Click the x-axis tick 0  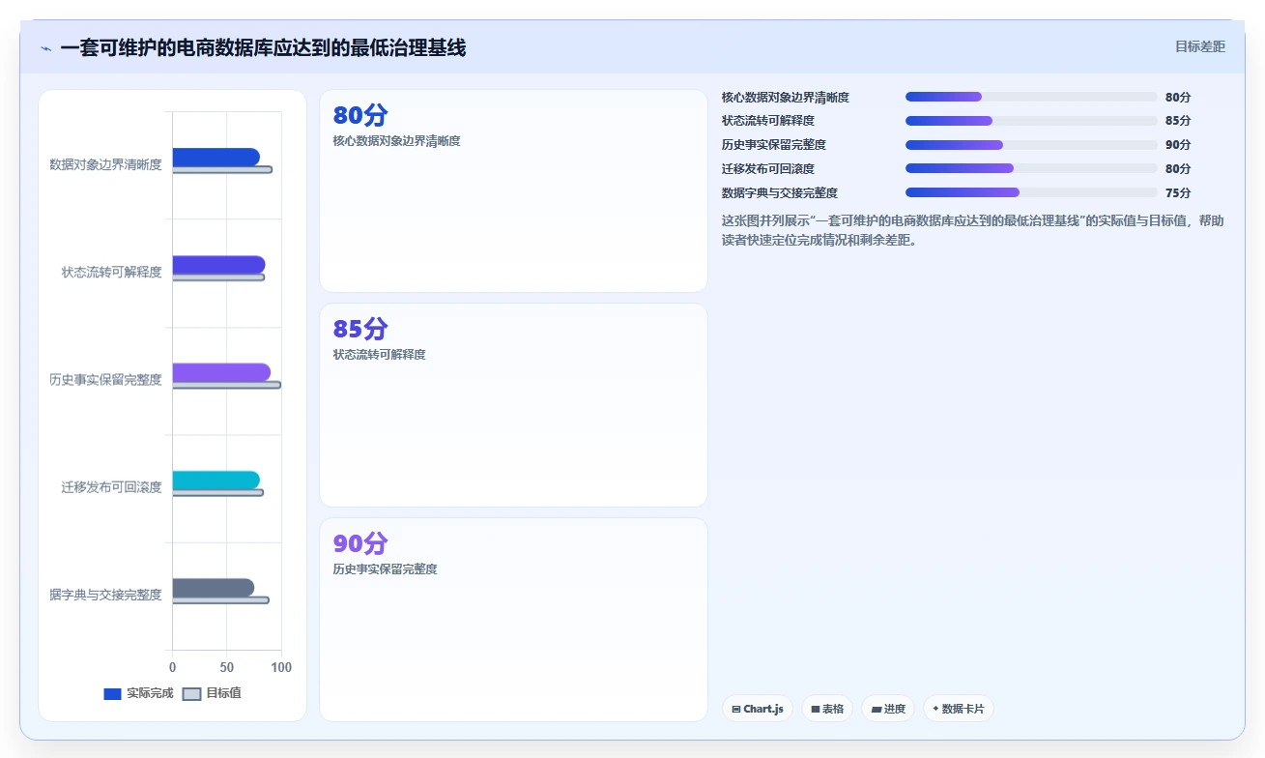[x=173, y=667]
